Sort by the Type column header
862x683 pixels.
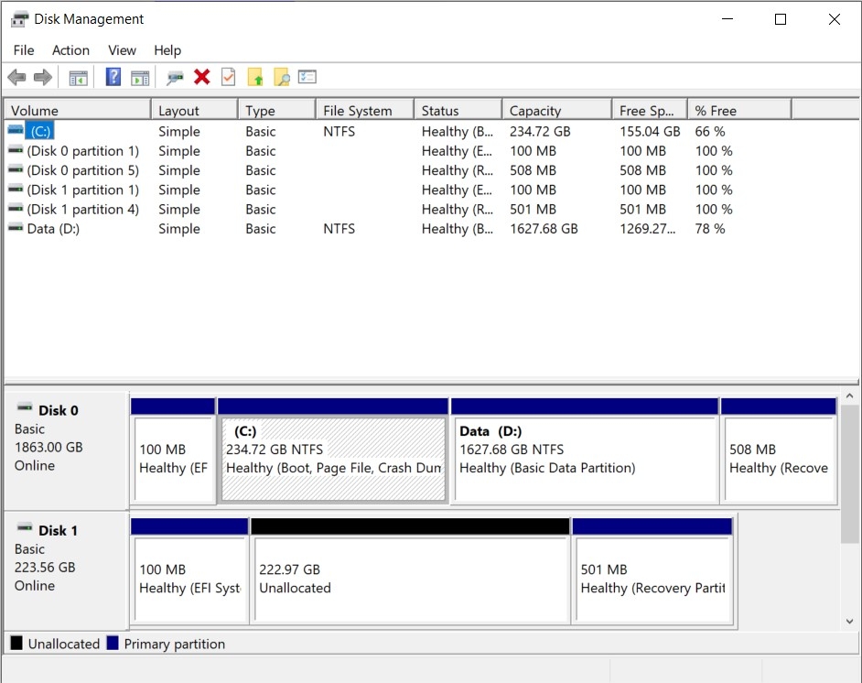(277, 110)
